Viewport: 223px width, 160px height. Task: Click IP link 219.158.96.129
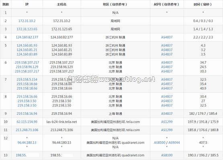(27, 67)
